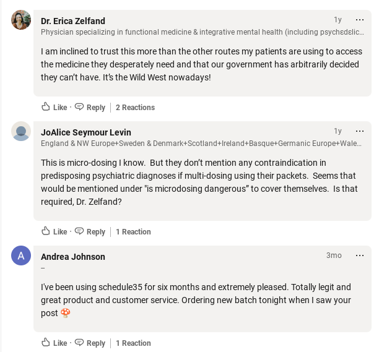
Task: Click reply icon under Andrea Johnson's comment
Action: 79,343
